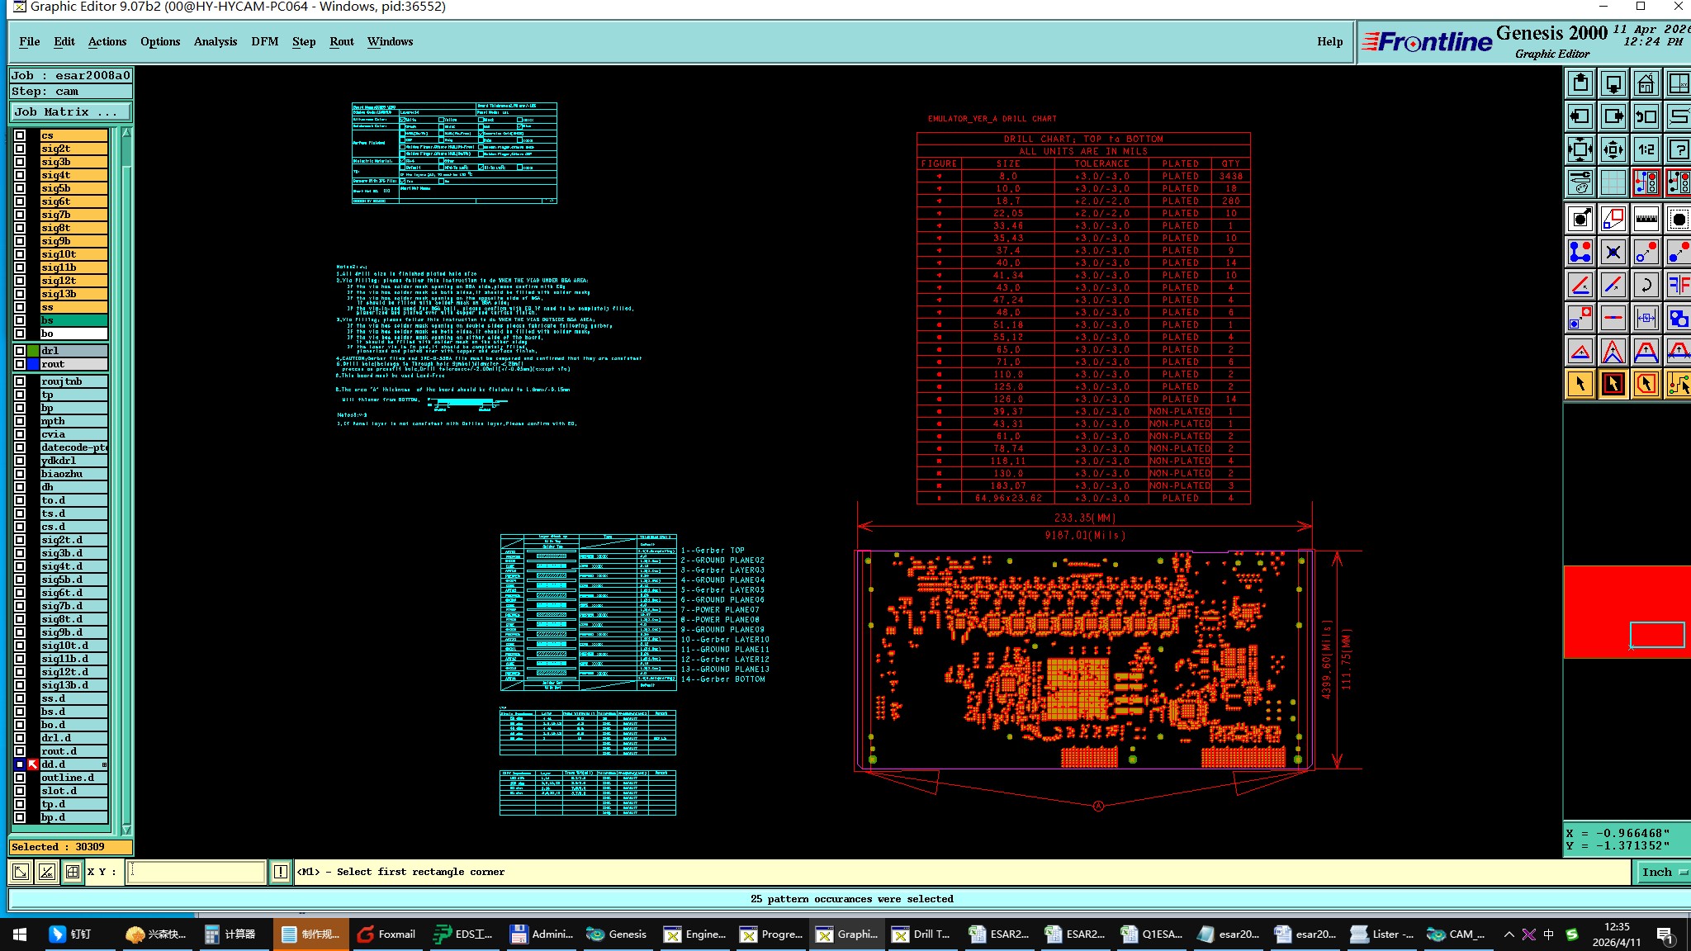
Task: Click the Home view icon
Action: [1646, 83]
